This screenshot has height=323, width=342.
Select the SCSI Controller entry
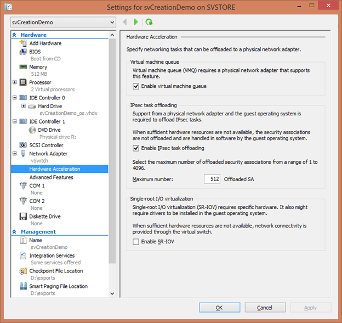coord(46,145)
